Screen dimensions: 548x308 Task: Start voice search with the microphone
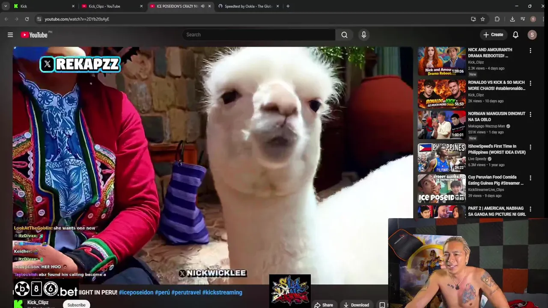point(364,35)
